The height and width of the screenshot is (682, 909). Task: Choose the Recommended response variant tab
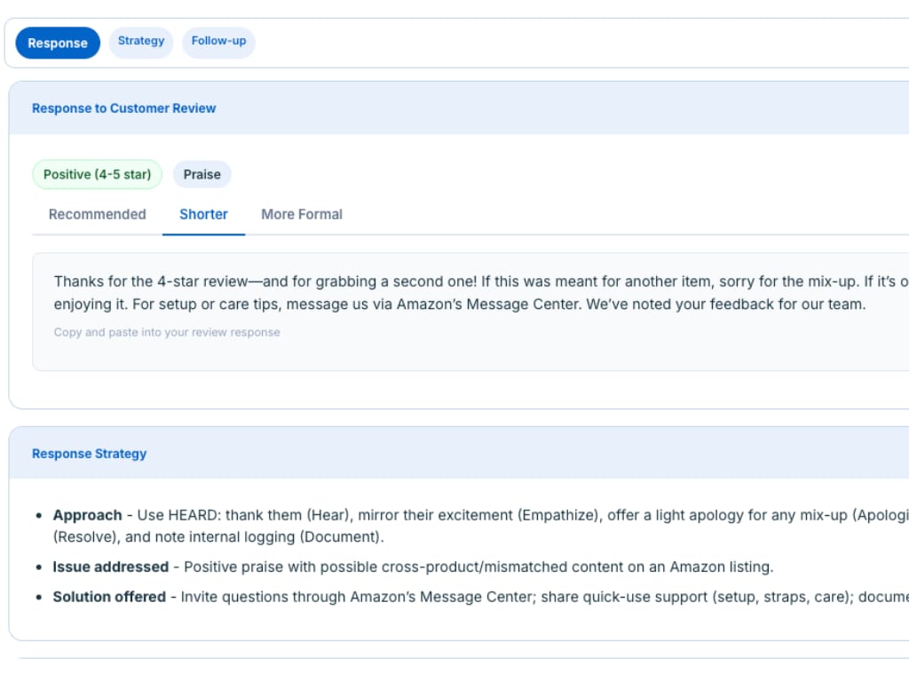tap(97, 215)
